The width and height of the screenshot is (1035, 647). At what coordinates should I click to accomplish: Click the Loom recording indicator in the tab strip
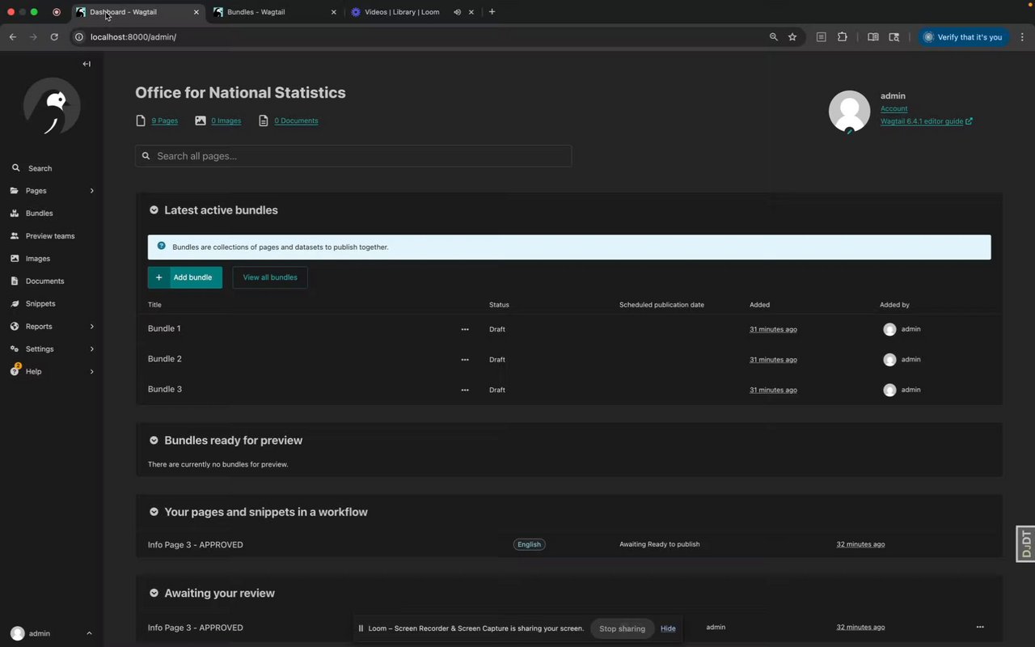click(57, 12)
